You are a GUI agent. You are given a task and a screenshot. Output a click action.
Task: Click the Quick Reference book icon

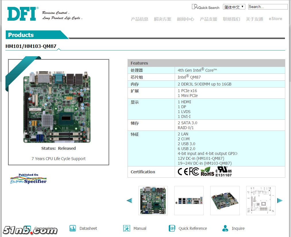pos(172,228)
